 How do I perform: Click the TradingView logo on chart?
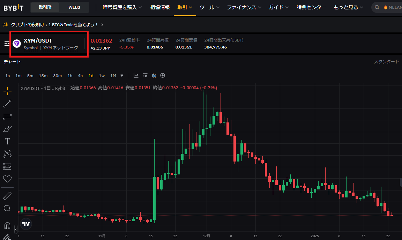26,224
